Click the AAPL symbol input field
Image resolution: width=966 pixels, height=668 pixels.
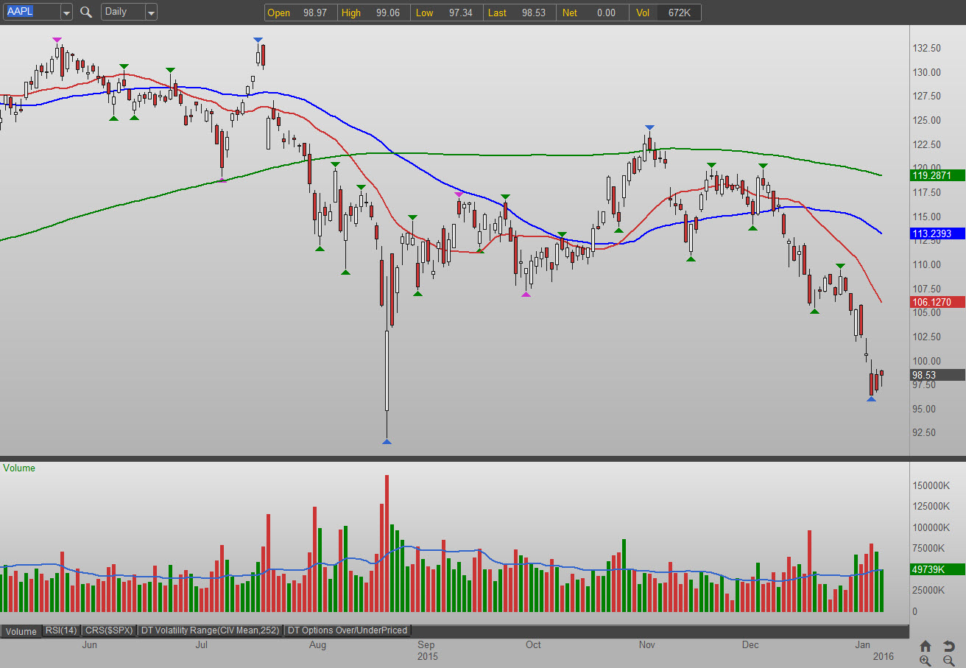coord(31,12)
